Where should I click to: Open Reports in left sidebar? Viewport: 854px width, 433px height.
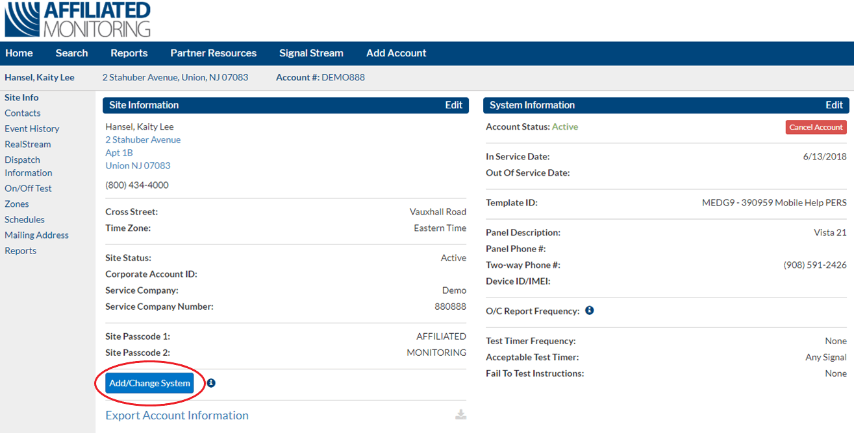(x=20, y=250)
